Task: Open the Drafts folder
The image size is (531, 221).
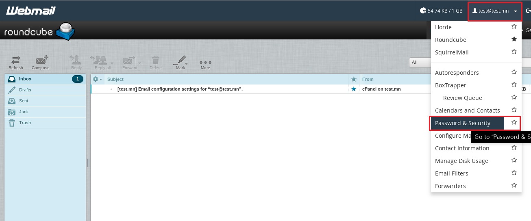Action: [45, 90]
